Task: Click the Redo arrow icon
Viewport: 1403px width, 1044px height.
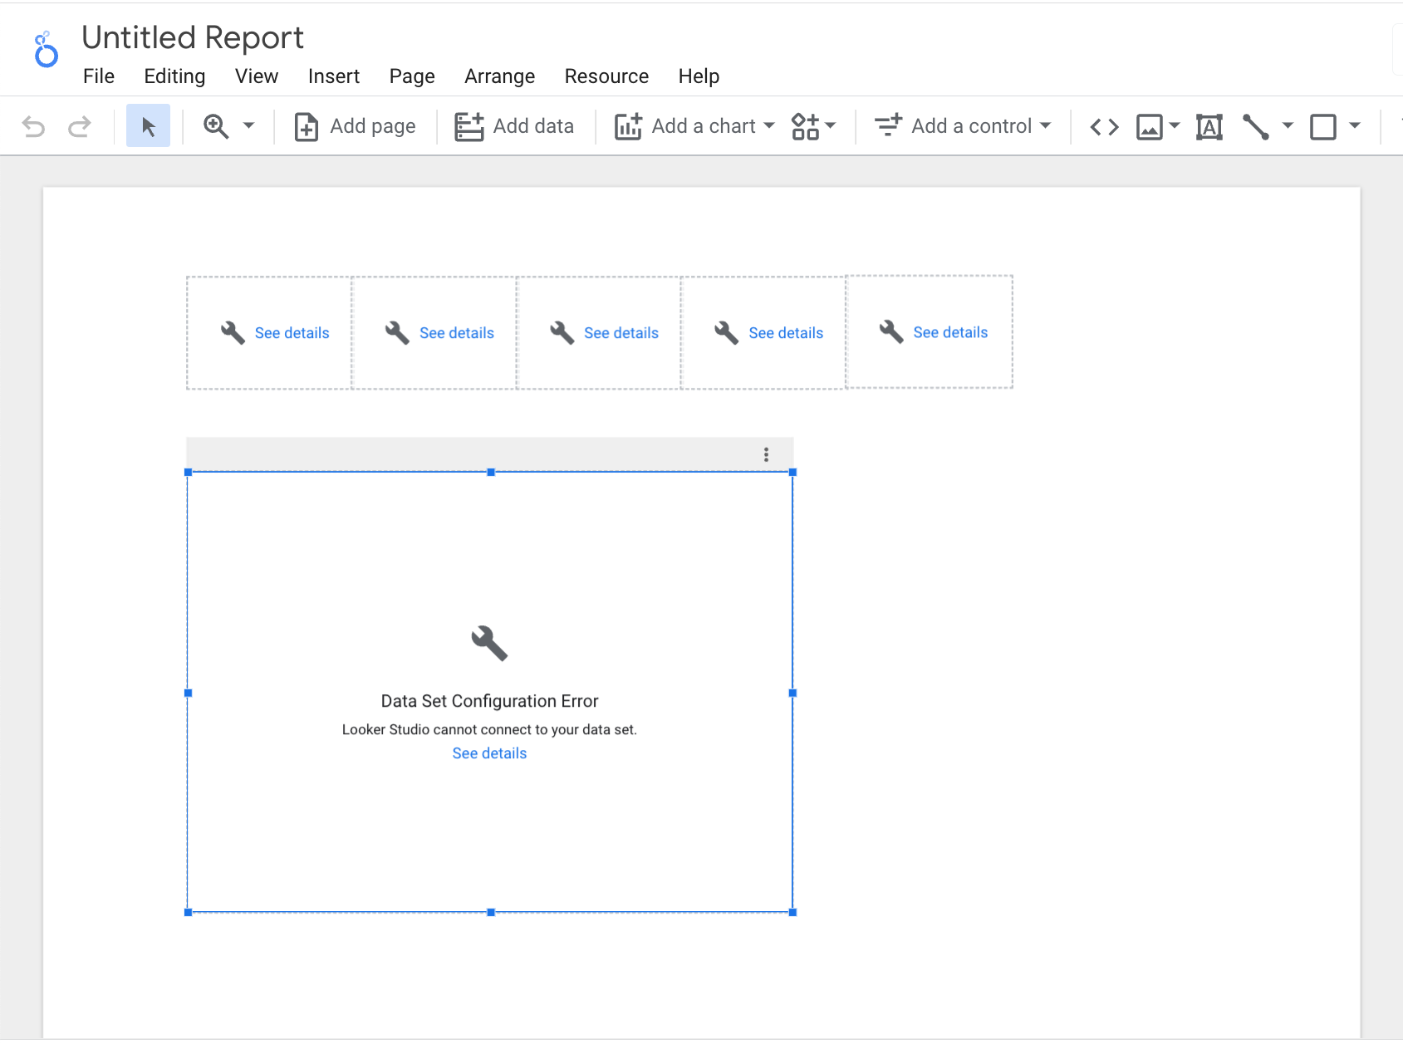Action: [80, 126]
